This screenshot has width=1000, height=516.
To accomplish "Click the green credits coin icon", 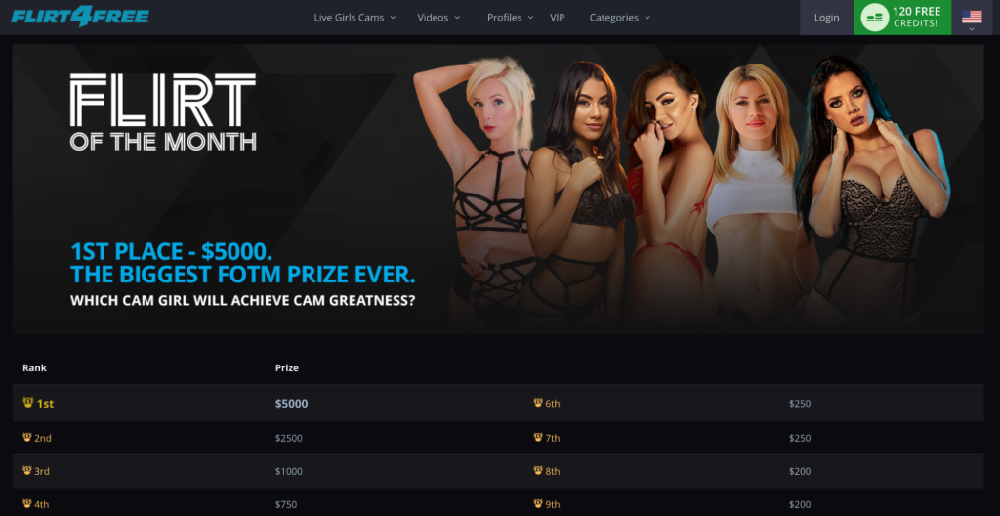I will pyautogui.click(x=874, y=18).
